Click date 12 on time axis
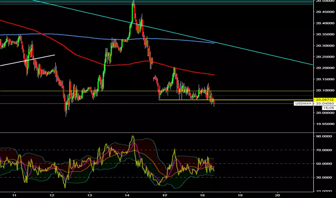 point(52,195)
